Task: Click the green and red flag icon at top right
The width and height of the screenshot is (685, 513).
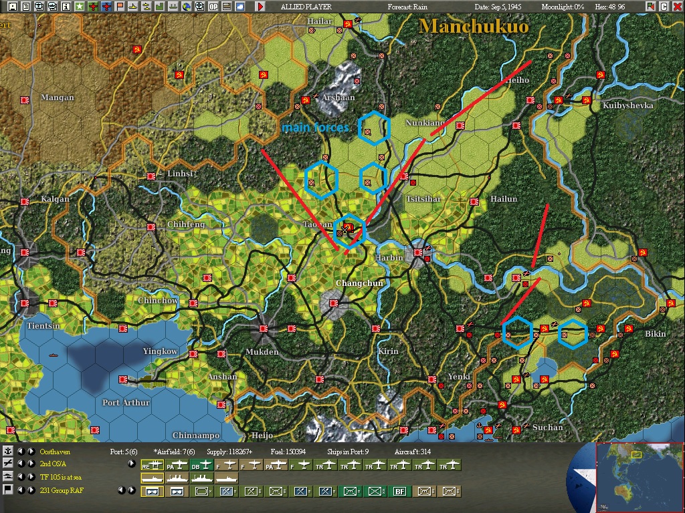Action: [x=651, y=6]
